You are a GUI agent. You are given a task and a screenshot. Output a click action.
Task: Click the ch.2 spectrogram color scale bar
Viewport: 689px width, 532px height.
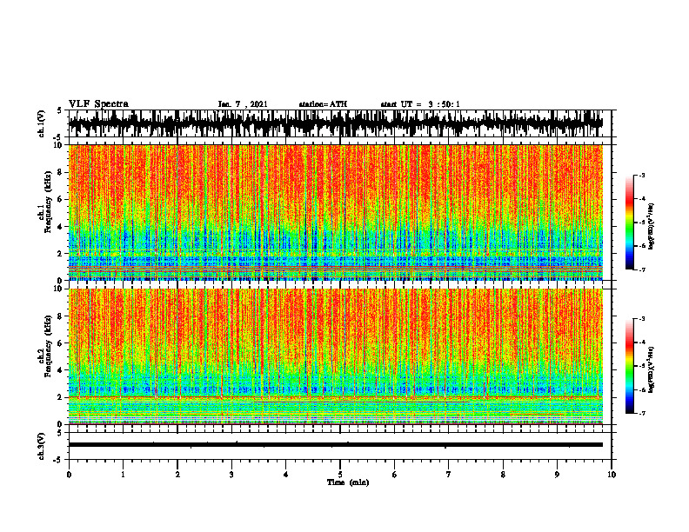point(630,366)
